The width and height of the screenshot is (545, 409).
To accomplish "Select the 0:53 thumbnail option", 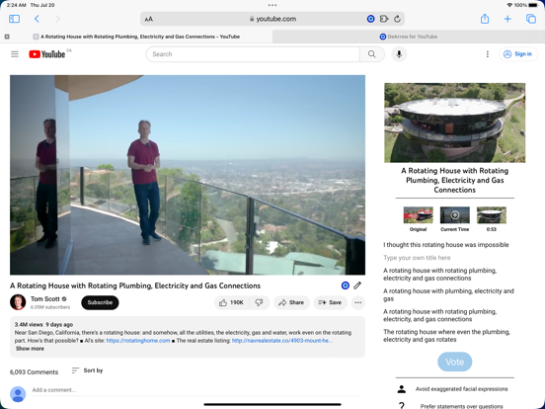I will click(492, 219).
